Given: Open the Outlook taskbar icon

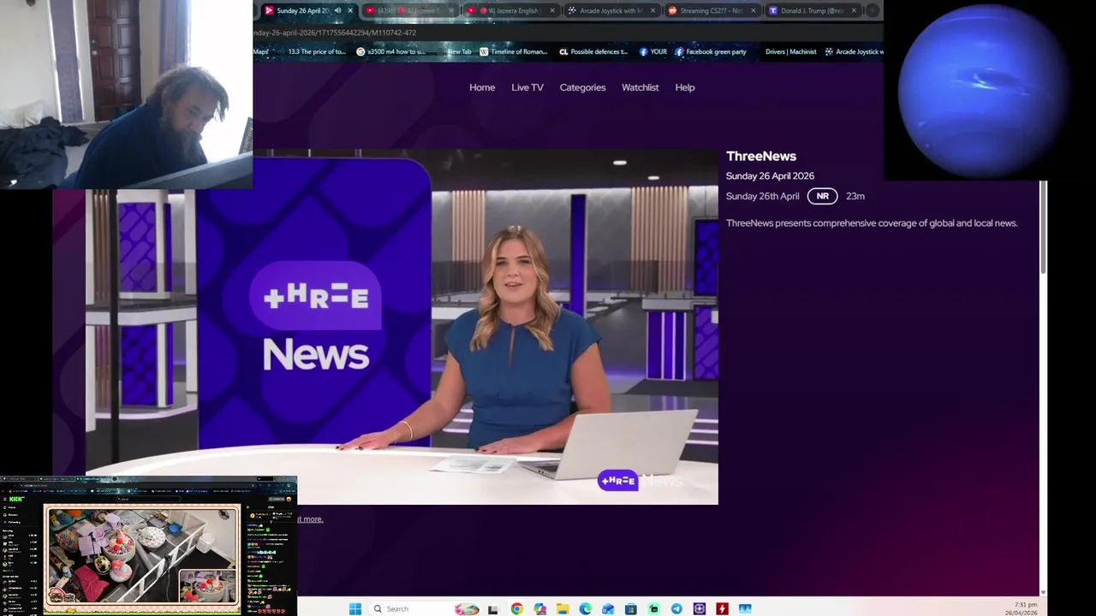Looking at the screenshot, I should (608, 609).
